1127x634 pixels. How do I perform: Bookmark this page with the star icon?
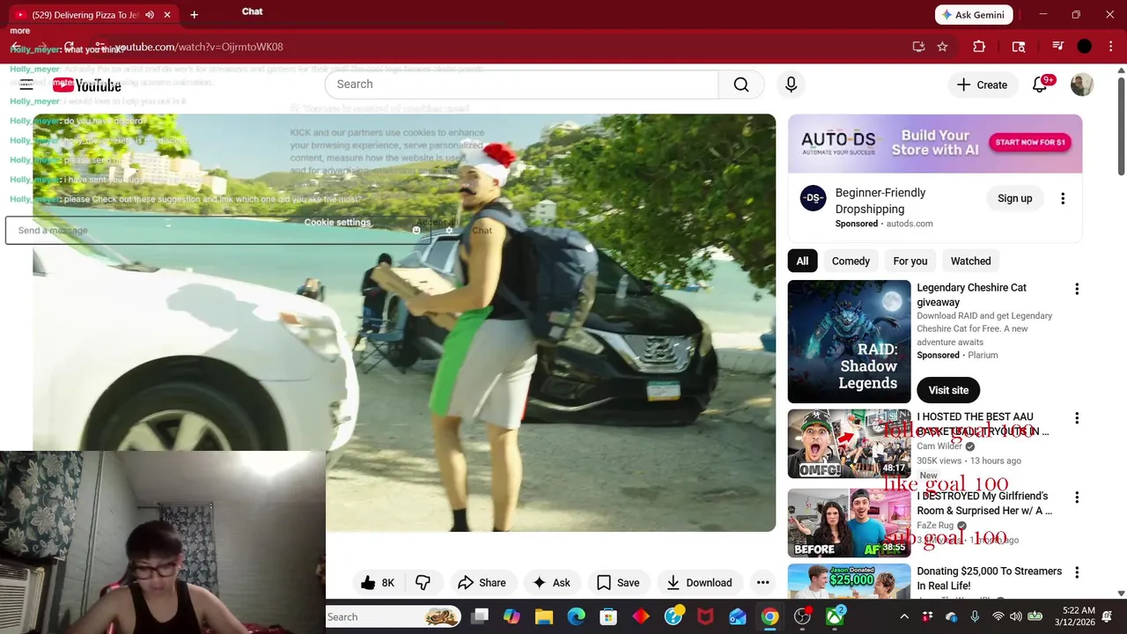pyautogui.click(x=942, y=47)
